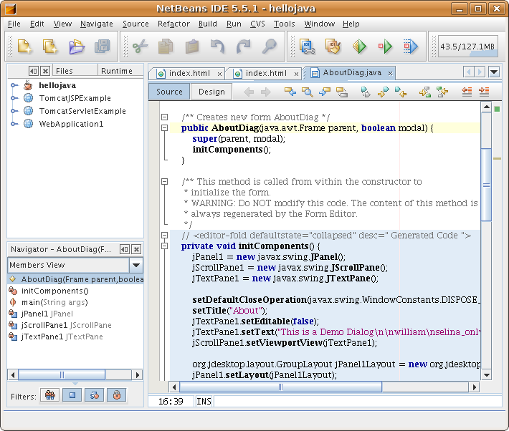Click the Redo arrow icon

[x=243, y=47]
